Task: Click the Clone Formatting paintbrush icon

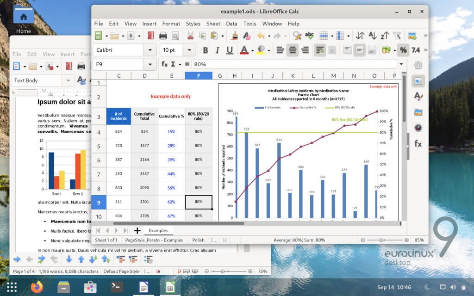Action: pos(235,35)
